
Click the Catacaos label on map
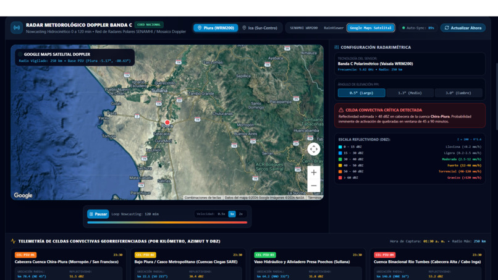point(162,134)
